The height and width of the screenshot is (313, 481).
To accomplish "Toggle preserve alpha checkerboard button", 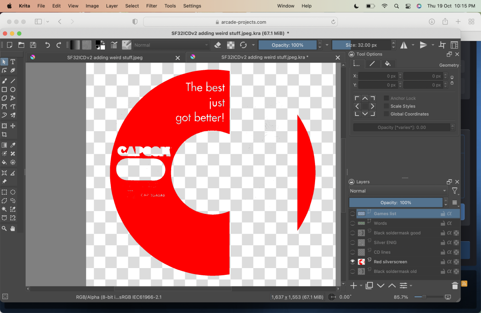I will (x=231, y=45).
